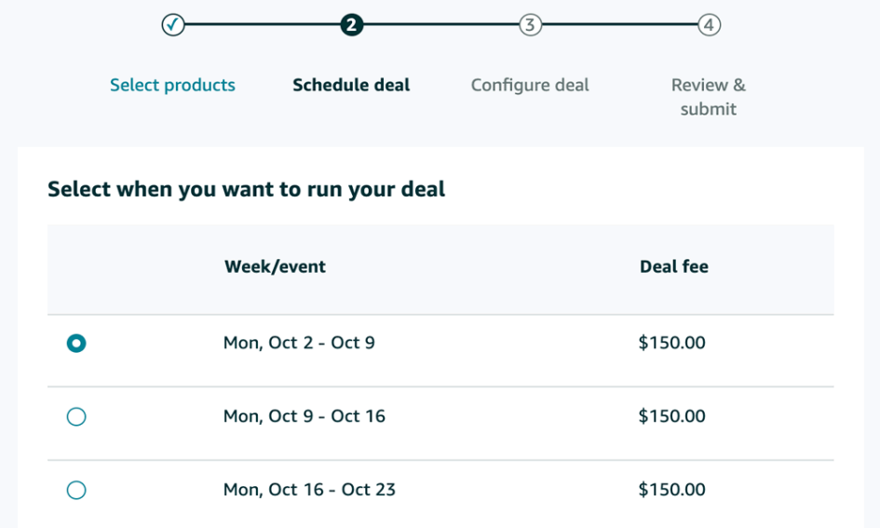
Task: Click the $150.00 fee for Oct 2 week
Action: (671, 343)
